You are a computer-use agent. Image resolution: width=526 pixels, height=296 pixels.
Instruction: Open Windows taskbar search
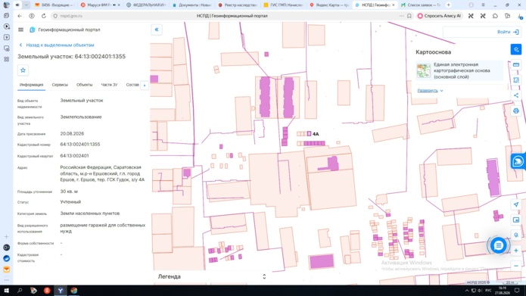(20, 290)
